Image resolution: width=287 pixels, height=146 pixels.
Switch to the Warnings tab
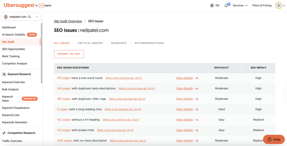tap(119, 43)
